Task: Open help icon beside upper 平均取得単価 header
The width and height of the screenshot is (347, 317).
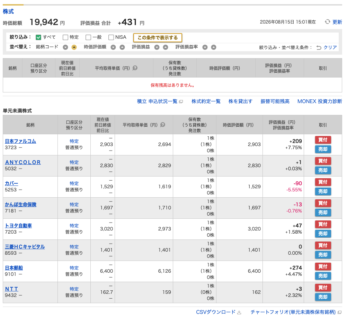Action: pos(135,68)
